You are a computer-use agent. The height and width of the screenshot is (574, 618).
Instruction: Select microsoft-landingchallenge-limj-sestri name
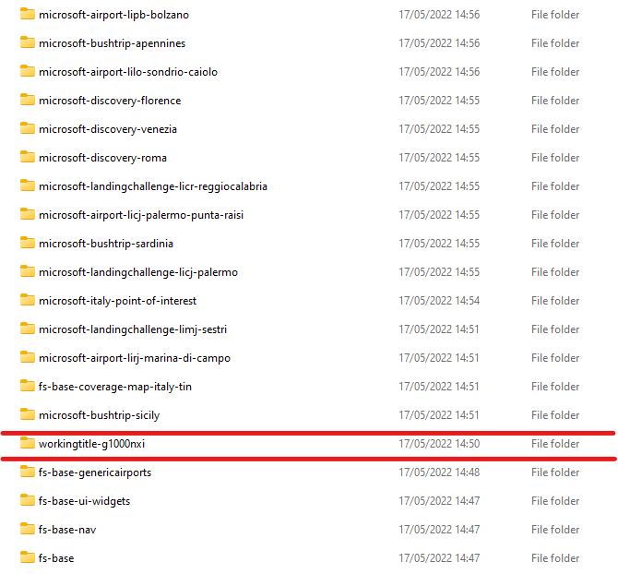point(133,329)
